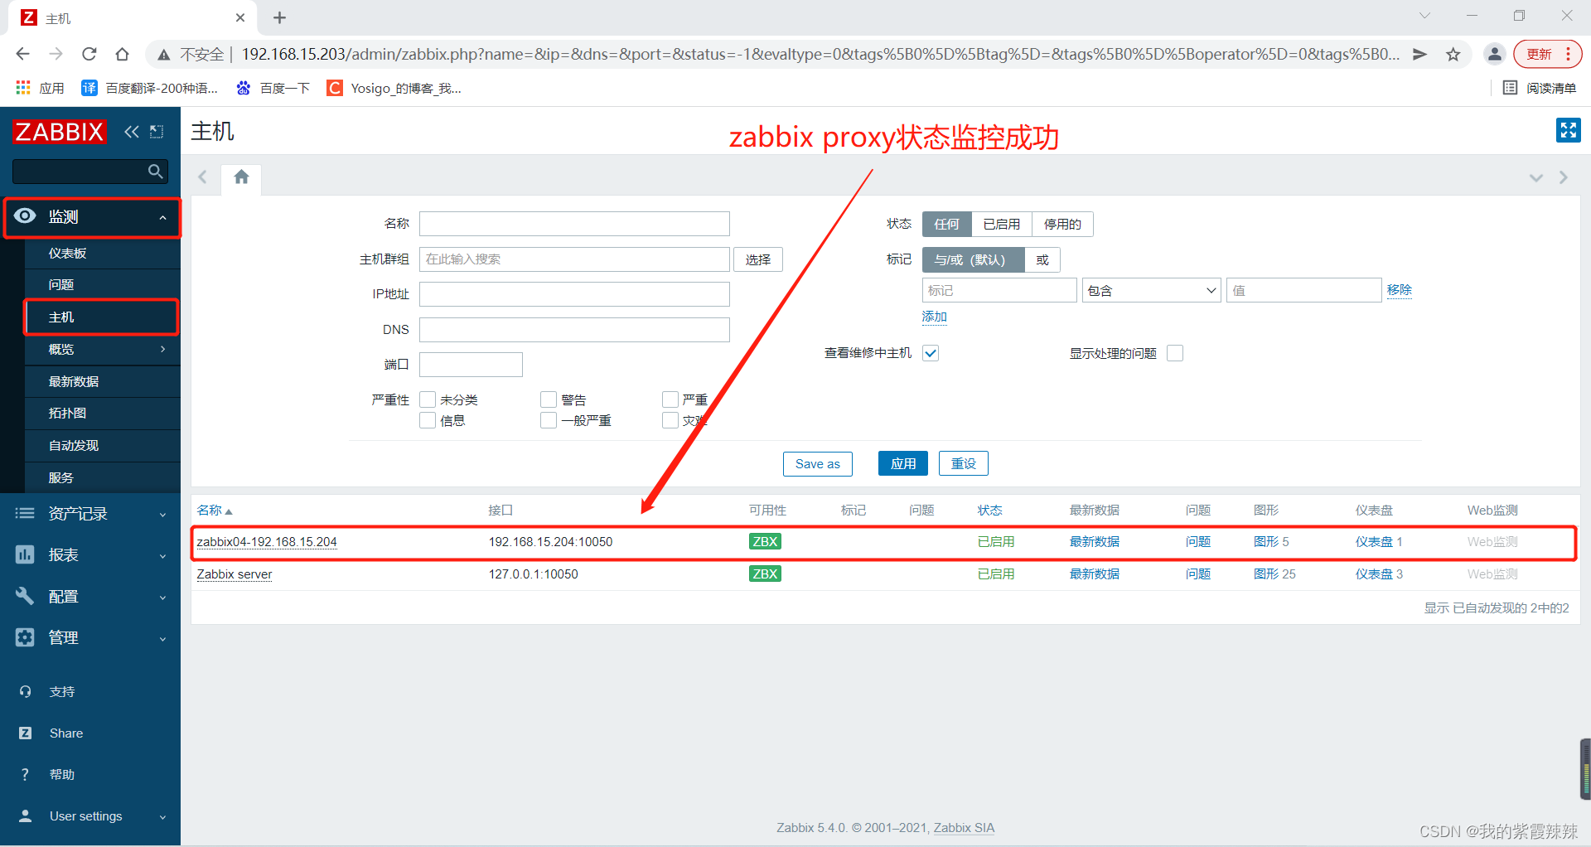Open 仪表盘 3 for Zabbix server

click(1379, 574)
